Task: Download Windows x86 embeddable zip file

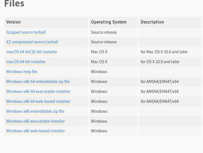Action: (x=35, y=111)
